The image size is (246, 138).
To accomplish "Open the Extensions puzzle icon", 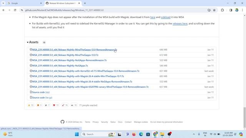I will pyautogui.click(x=222, y=10).
